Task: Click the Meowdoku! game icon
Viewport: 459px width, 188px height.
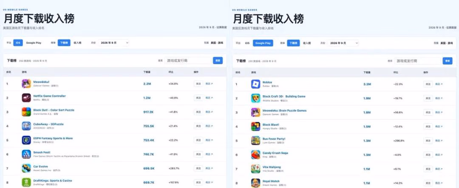Action: click(26, 84)
